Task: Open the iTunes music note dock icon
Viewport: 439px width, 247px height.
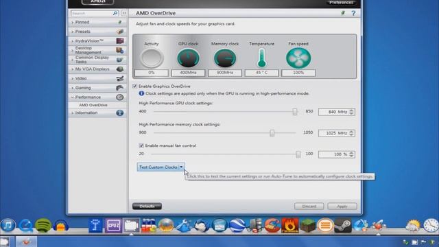Action: point(8,225)
